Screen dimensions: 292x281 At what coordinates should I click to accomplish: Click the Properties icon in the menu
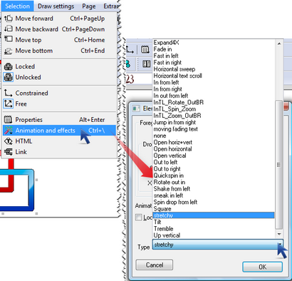pyautogui.click(x=9, y=119)
